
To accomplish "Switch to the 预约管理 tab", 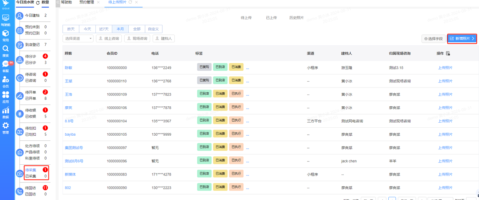I will pyautogui.click(x=87, y=2).
